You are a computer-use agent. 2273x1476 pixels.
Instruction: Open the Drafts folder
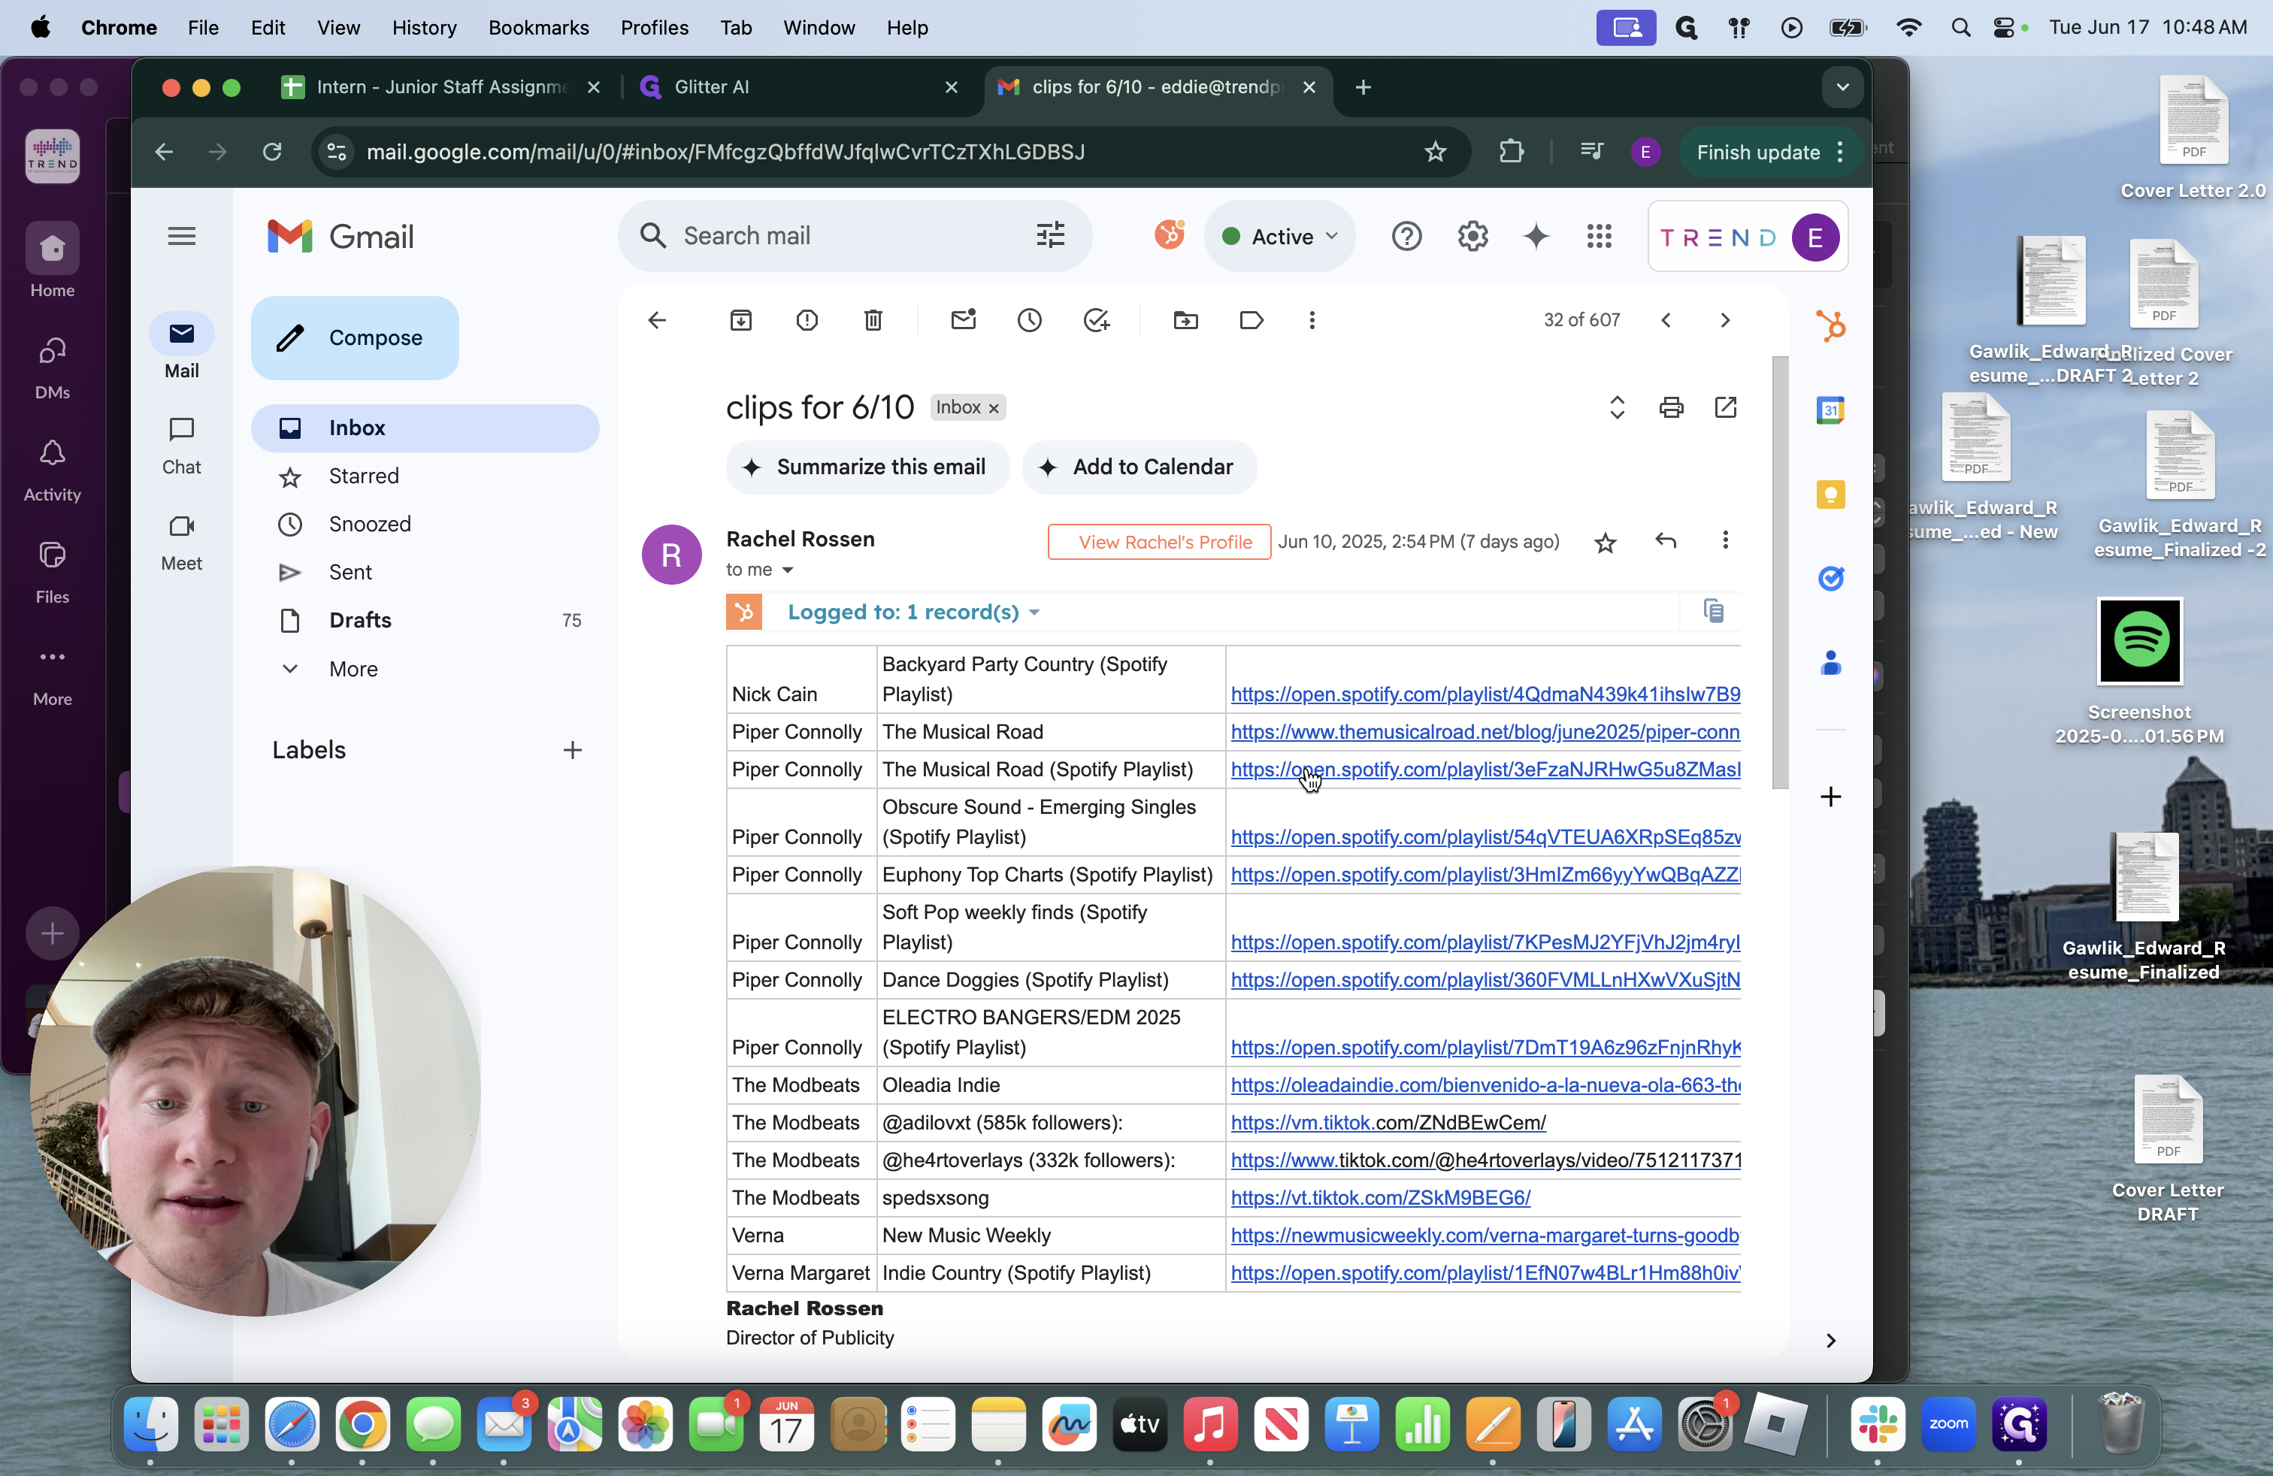point(360,619)
